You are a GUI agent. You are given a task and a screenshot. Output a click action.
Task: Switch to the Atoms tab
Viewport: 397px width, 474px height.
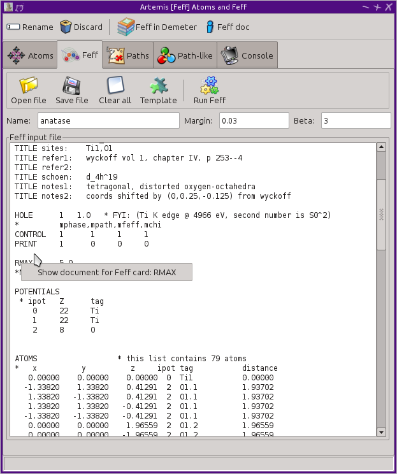(x=30, y=55)
